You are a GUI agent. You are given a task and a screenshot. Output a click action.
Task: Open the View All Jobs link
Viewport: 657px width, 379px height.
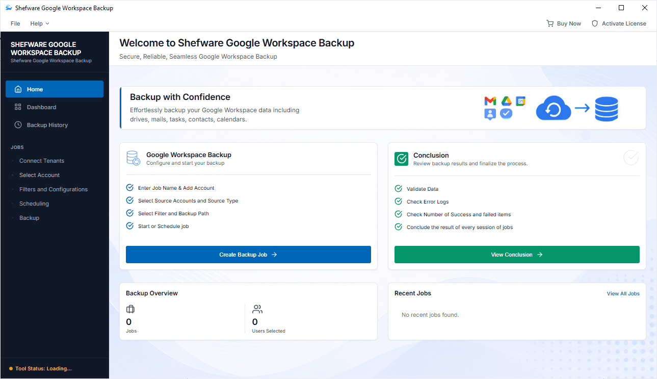623,293
